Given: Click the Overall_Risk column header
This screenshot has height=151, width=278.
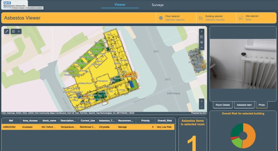Looking at the screenshot, I should [165, 121].
